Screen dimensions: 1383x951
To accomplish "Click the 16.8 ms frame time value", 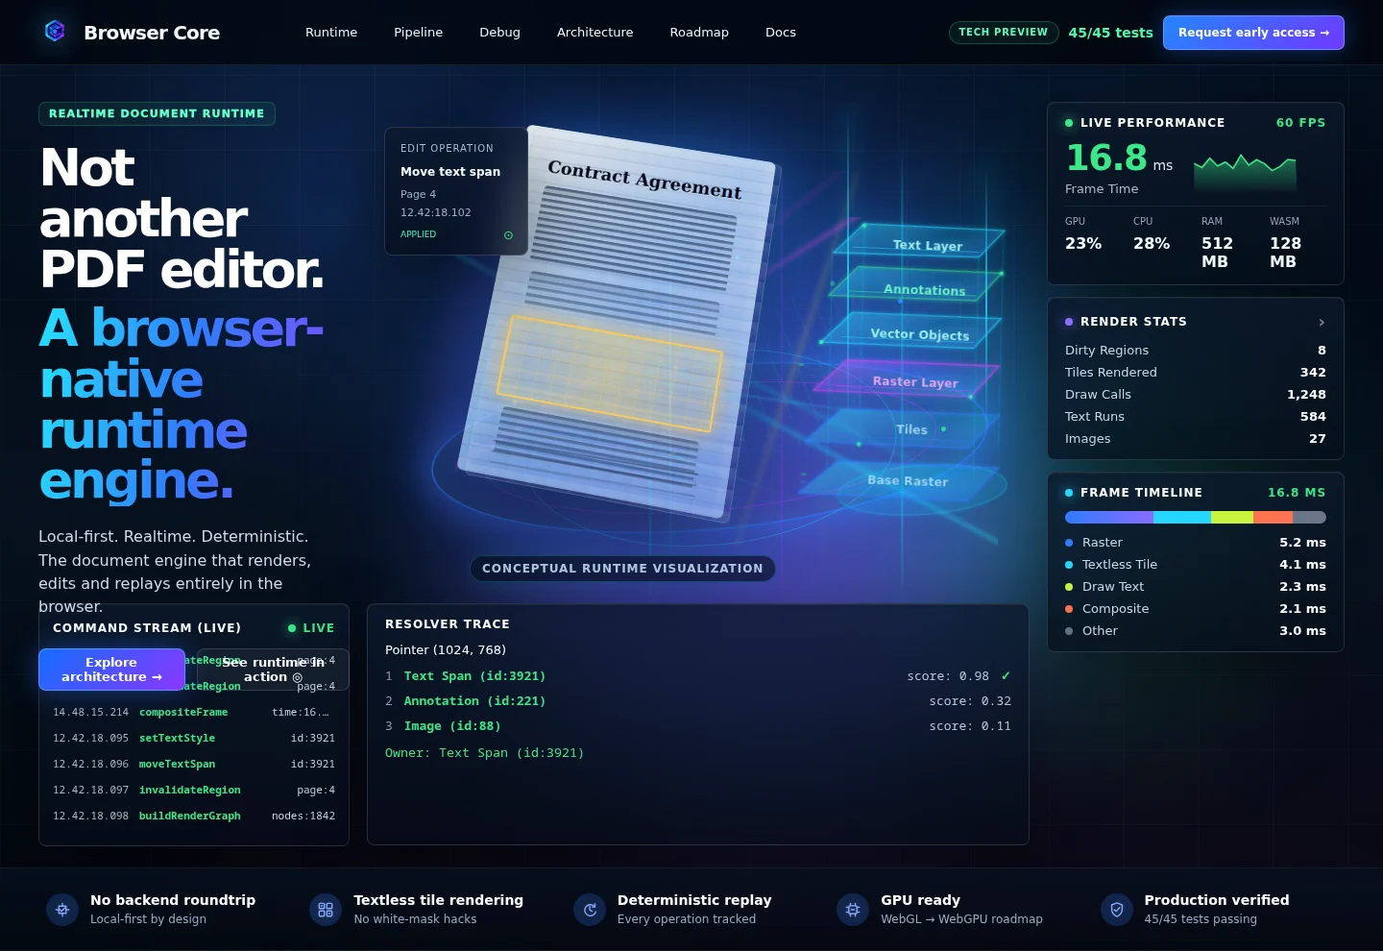I will pos(1120,158).
